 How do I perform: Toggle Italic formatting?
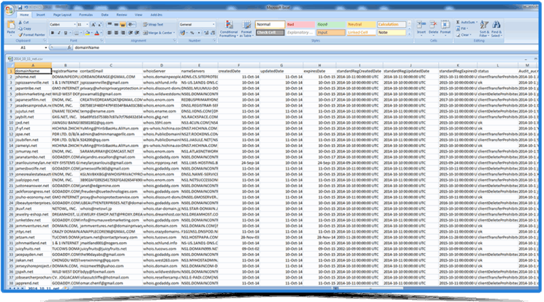pyautogui.click(x=58, y=32)
